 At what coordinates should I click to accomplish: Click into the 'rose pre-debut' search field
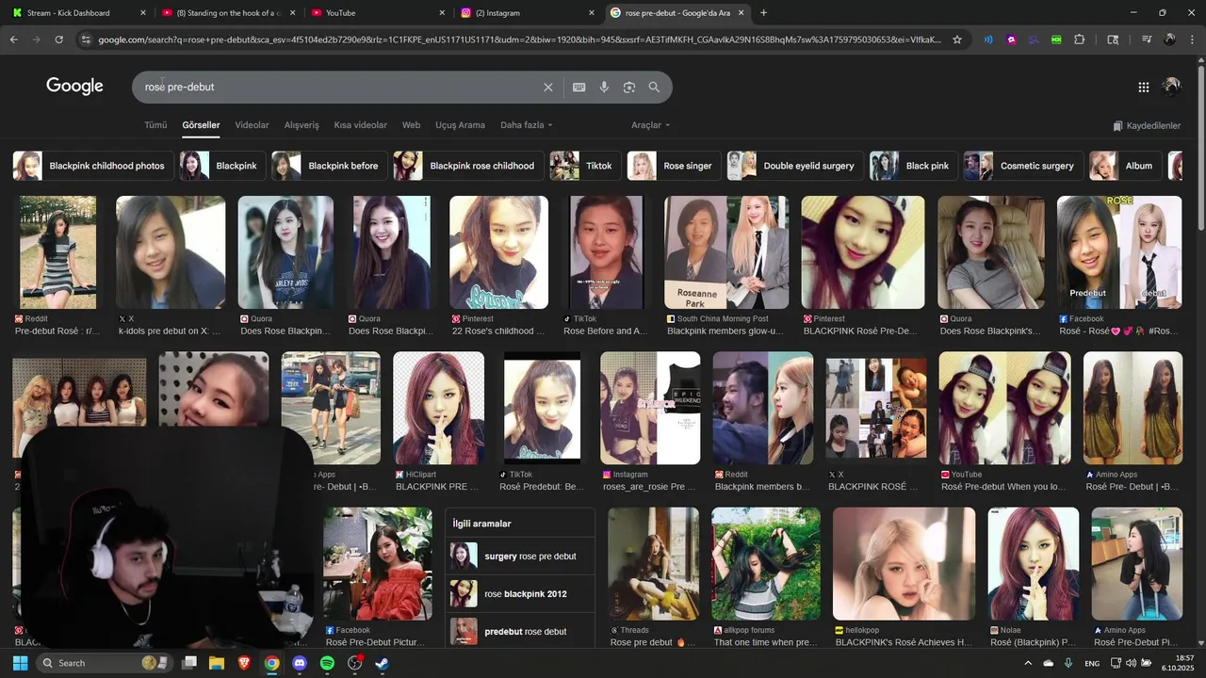tap(339, 87)
